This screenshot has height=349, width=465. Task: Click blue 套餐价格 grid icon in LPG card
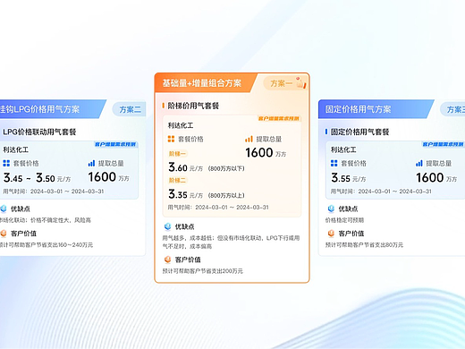click(x=6, y=163)
